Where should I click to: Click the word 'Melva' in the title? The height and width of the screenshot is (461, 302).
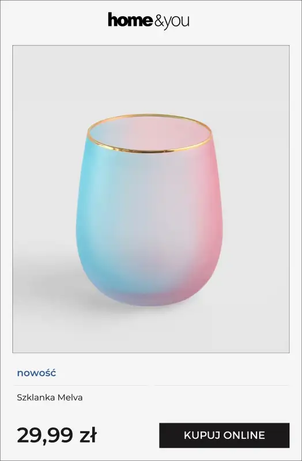click(x=70, y=398)
